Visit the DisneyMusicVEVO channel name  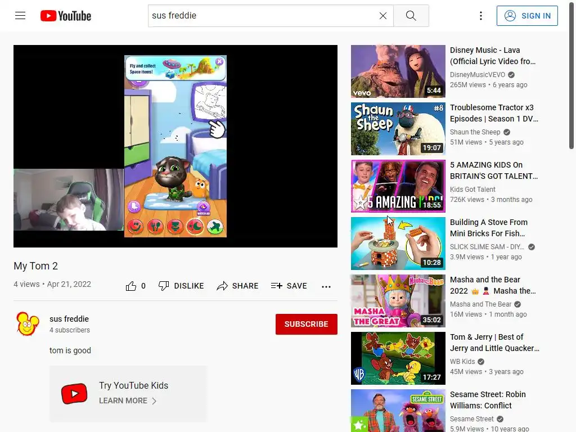coord(478,75)
